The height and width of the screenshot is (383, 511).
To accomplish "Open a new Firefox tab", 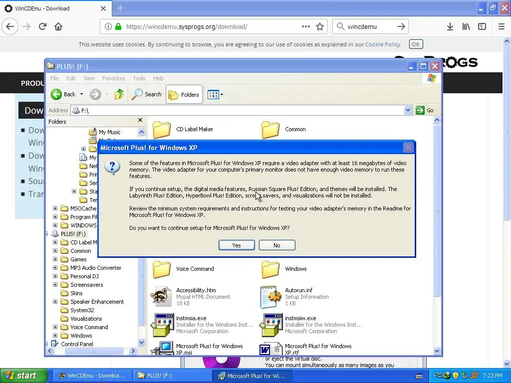I will click(x=120, y=8).
